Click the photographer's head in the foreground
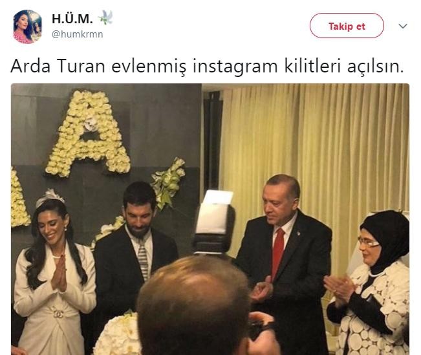Viewport: 421px width, 355px height. click(194, 306)
